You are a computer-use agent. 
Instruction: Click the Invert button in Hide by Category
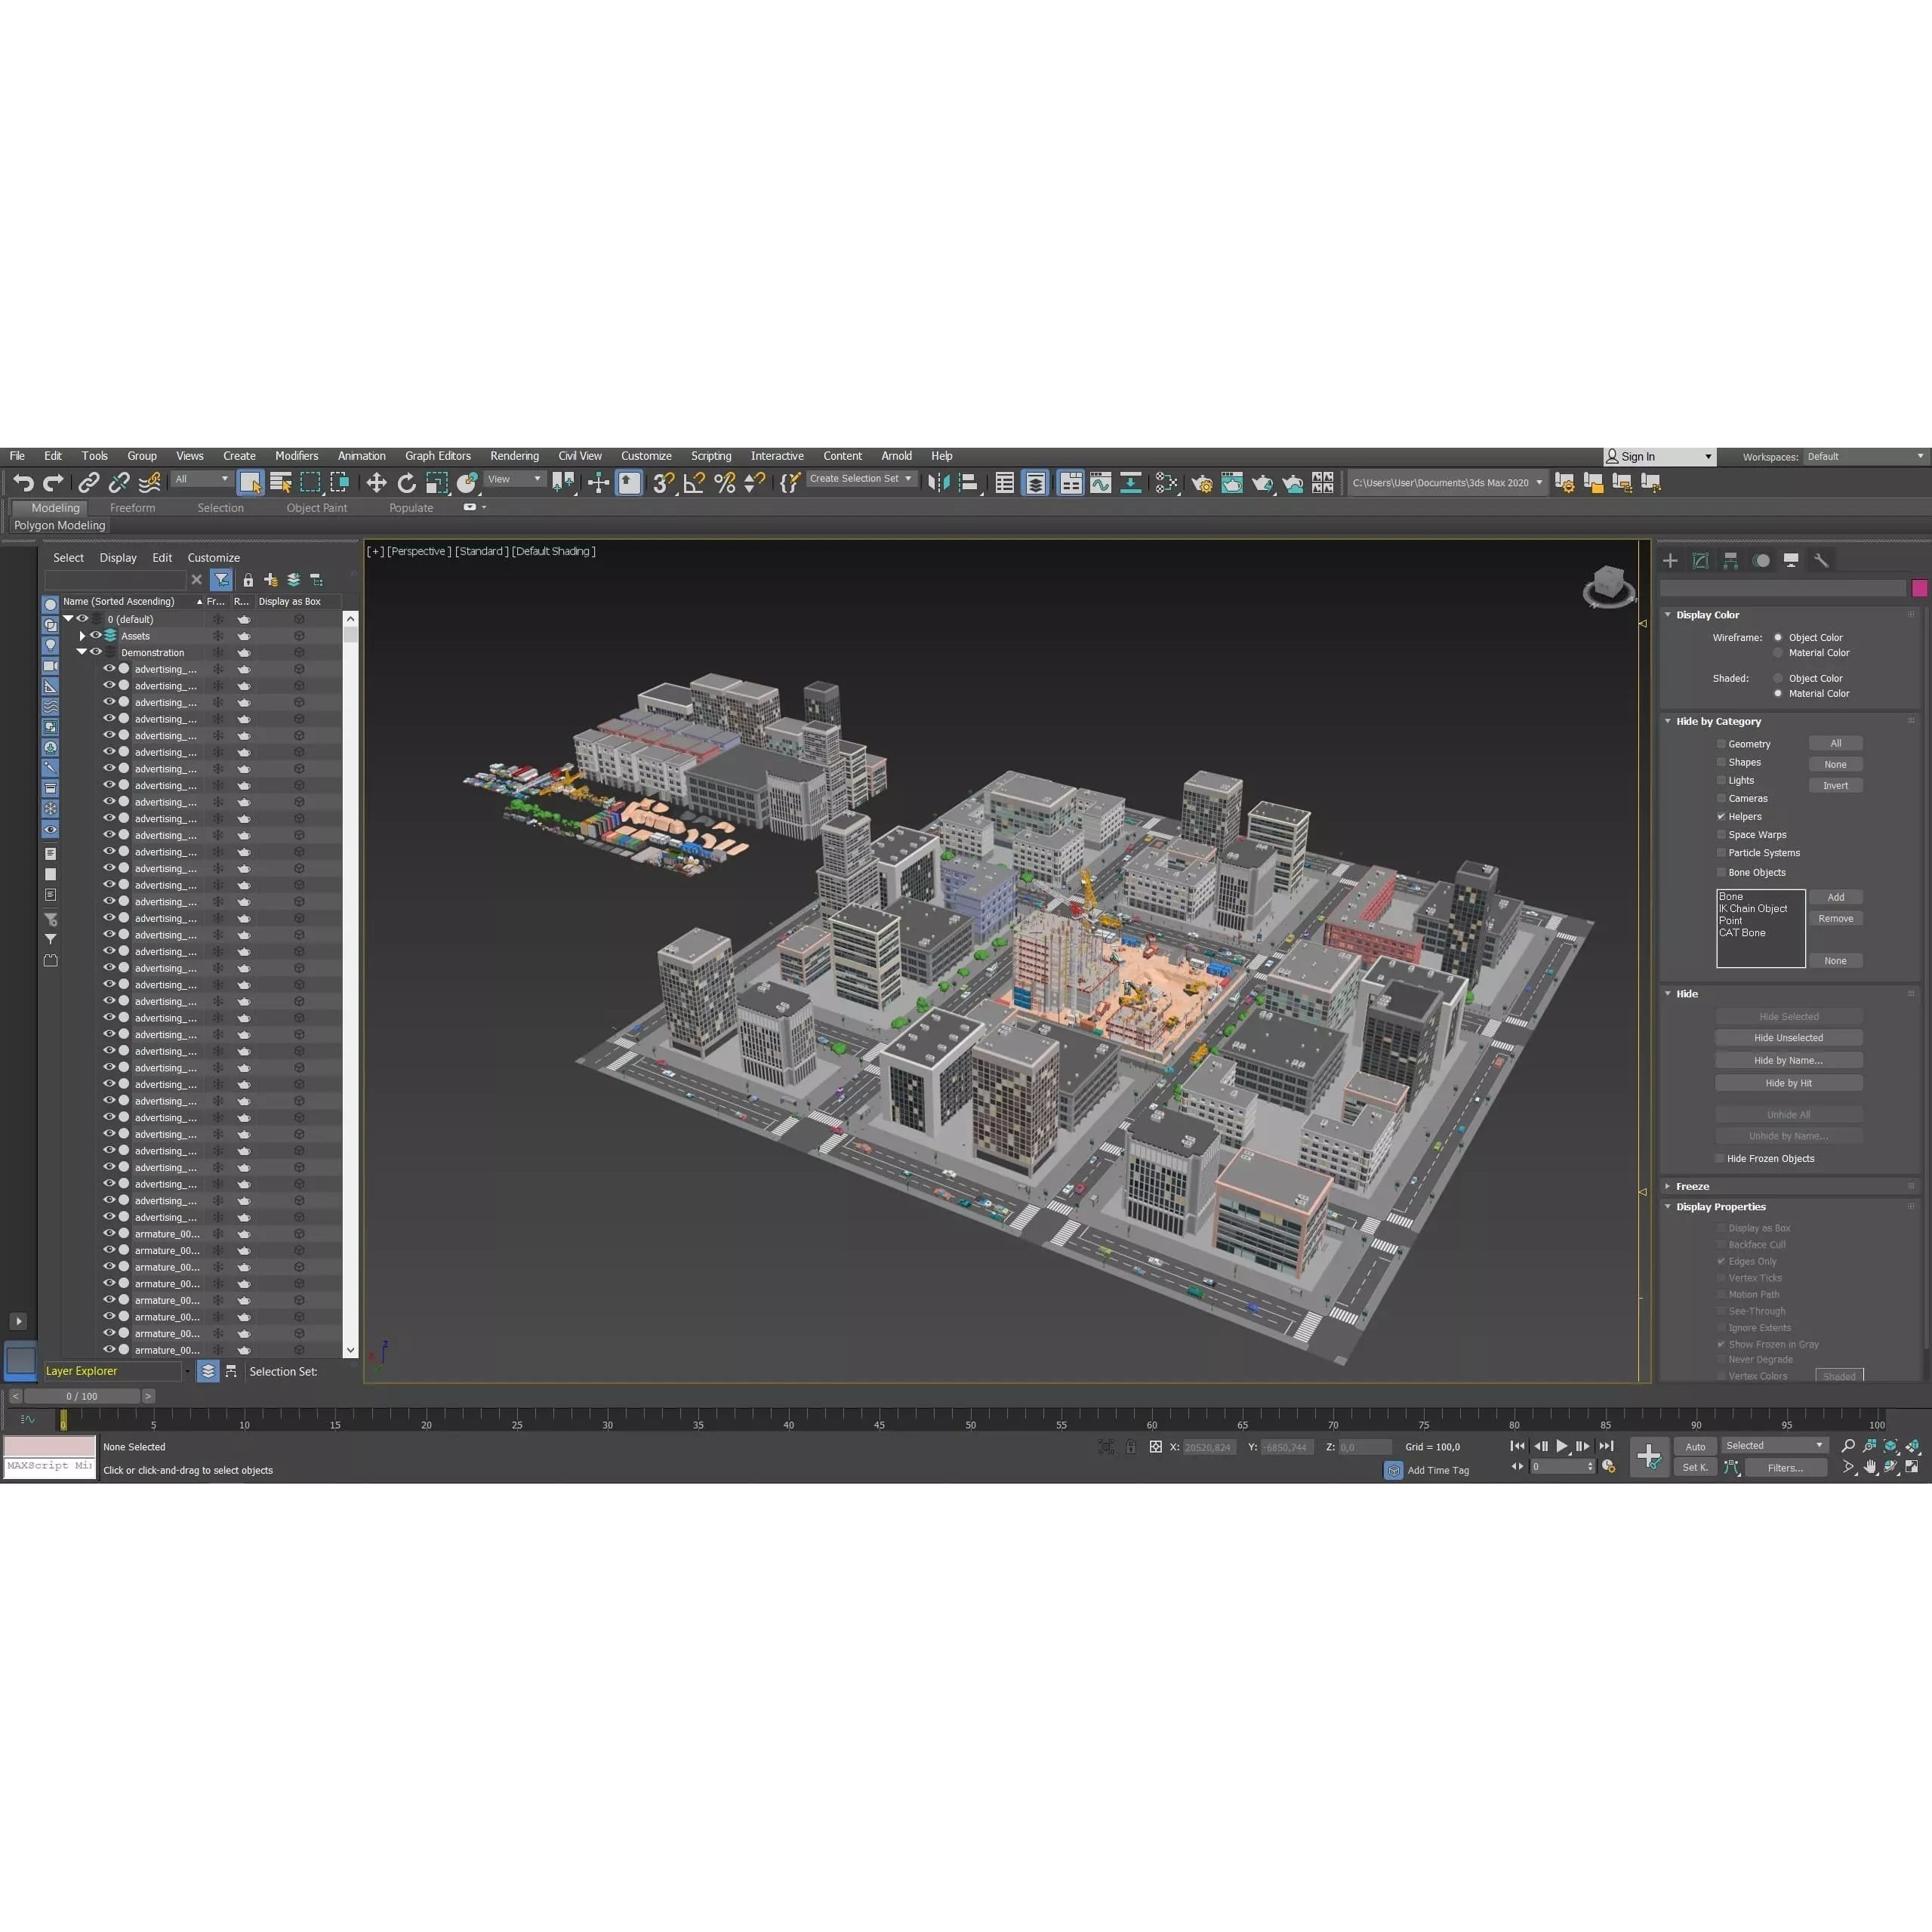tap(1836, 785)
